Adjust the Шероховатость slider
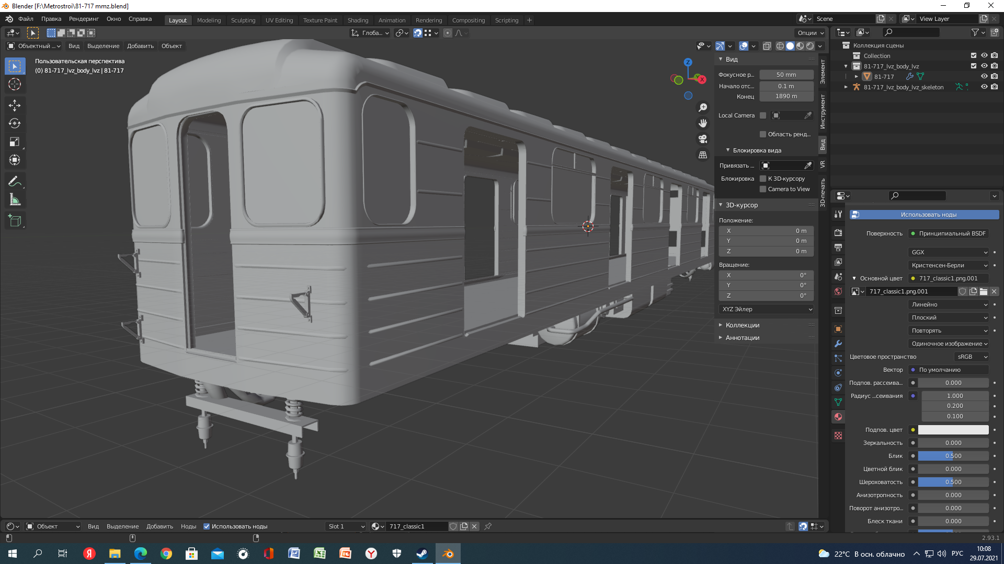Viewport: 1004px width, 564px height. [953, 482]
